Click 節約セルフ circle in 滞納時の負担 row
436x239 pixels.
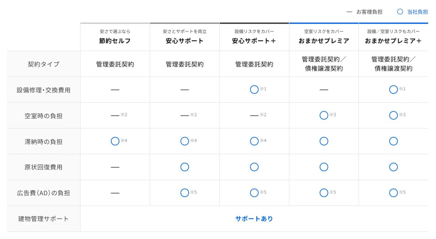click(x=115, y=141)
